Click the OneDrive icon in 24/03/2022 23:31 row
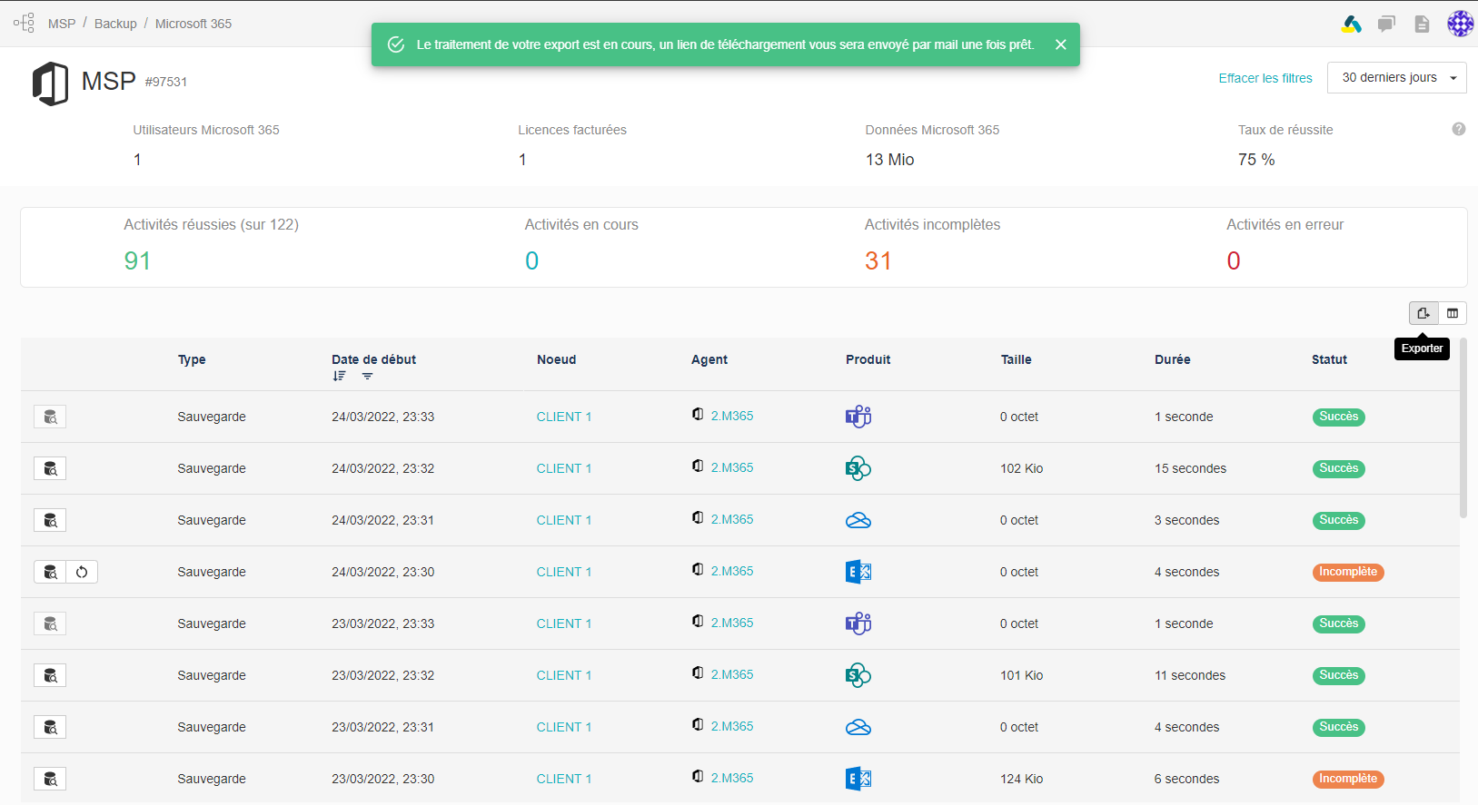The width and height of the screenshot is (1478, 805). tap(858, 520)
